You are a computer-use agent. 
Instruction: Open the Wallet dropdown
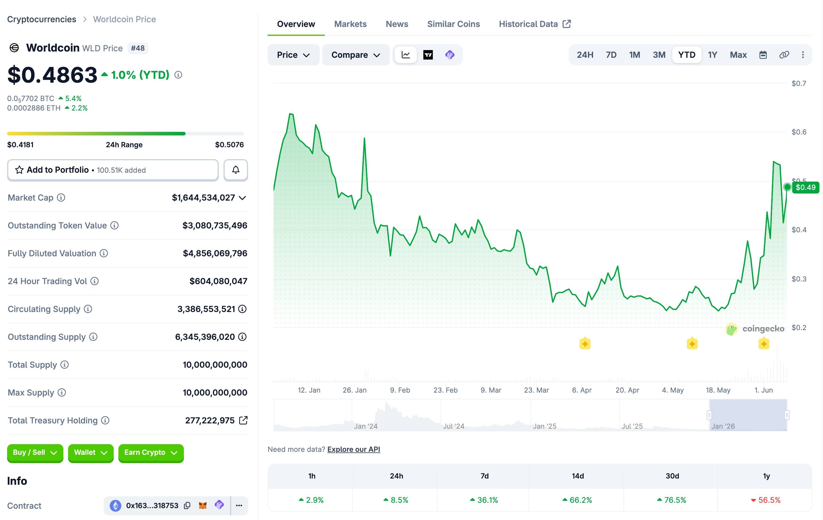[x=91, y=453]
